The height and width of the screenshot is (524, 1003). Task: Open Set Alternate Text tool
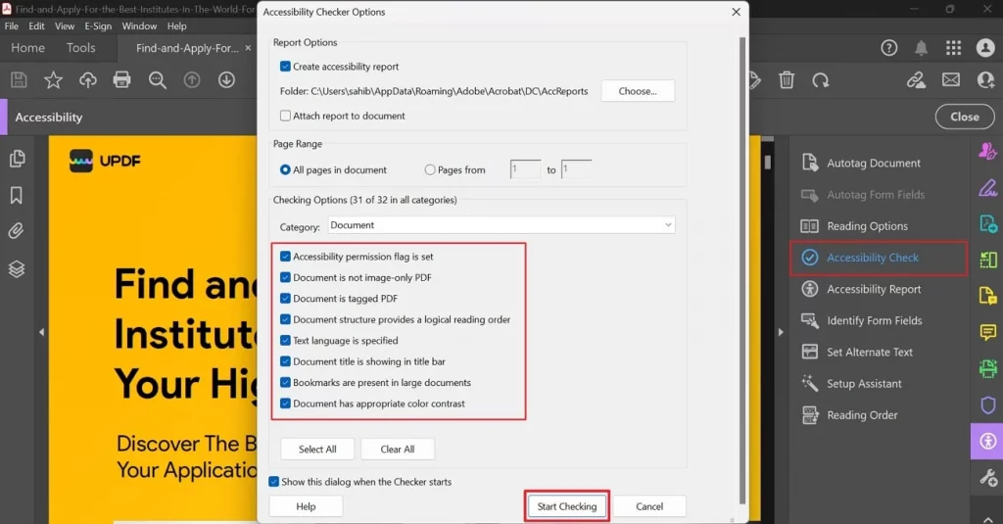click(x=856, y=352)
